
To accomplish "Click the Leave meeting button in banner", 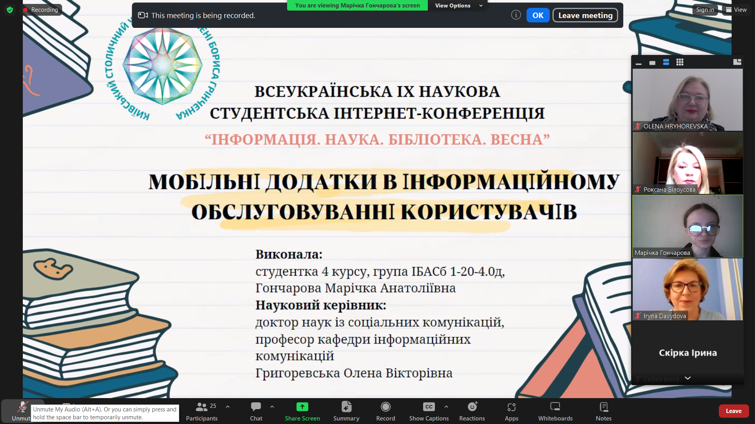I will coord(585,15).
